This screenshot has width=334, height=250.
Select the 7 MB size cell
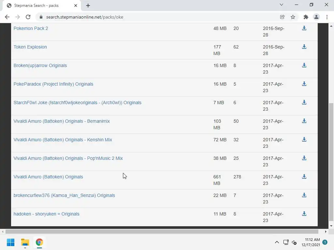219,103
